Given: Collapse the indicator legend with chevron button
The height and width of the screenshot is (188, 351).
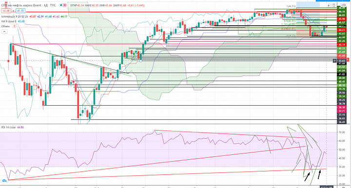Looking at the screenshot, I should coord(4,32).
